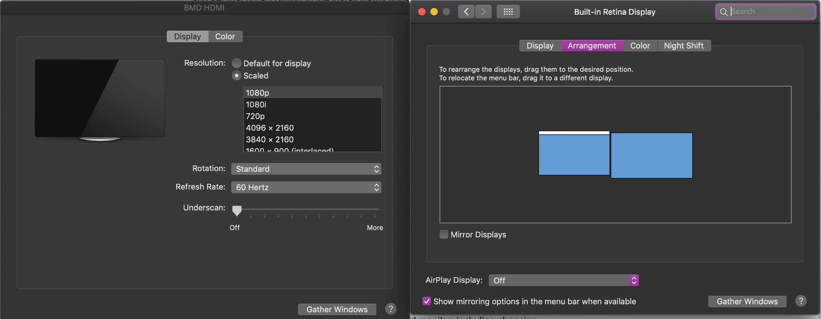
Task: Open the Color tab in BMD HDMI window
Action: click(225, 36)
